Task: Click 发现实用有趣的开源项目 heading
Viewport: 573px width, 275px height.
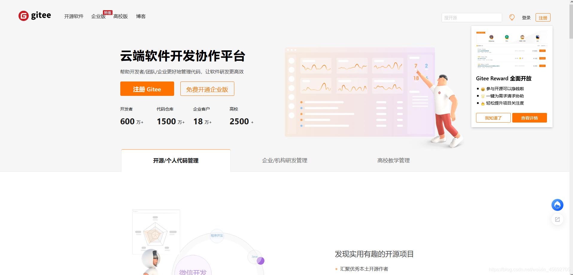Action: tap(374, 254)
